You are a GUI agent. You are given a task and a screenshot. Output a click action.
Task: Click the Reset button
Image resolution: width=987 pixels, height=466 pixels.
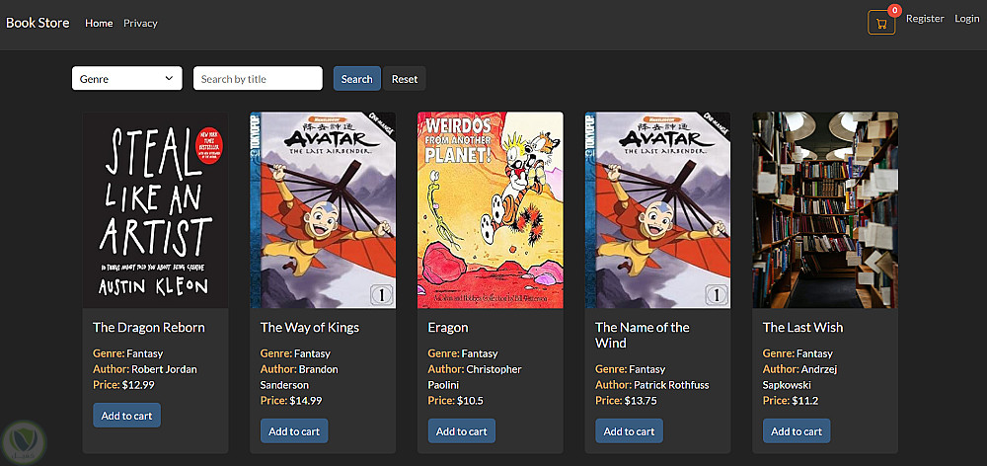click(404, 79)
